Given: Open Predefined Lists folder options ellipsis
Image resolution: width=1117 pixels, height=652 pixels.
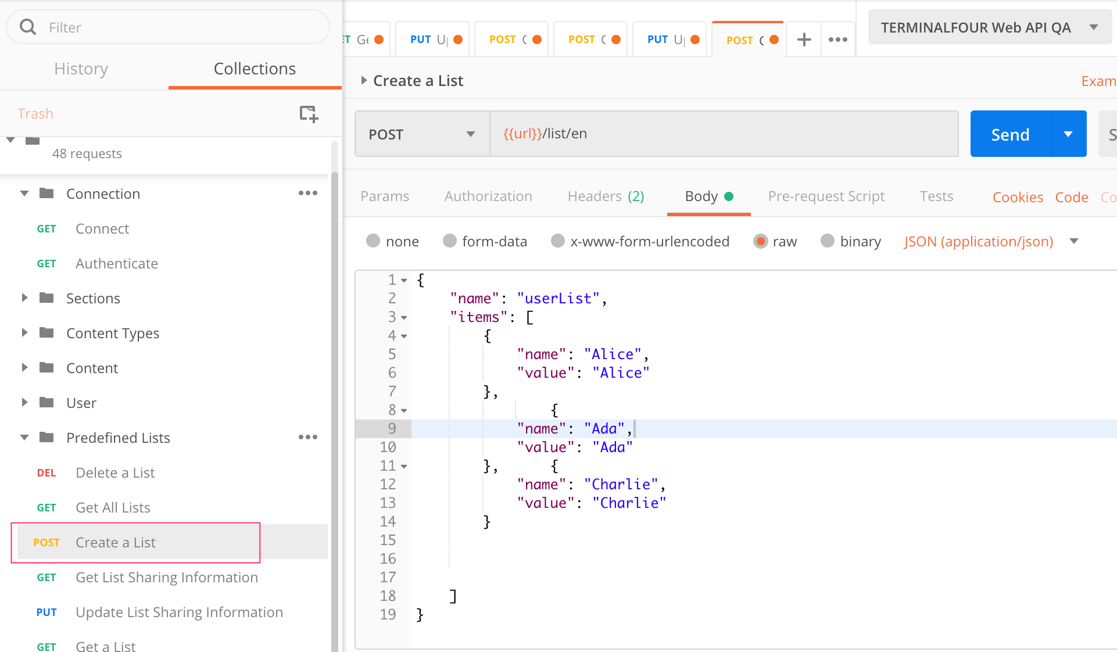Looking at the screenshot, I should tap(307, 438).
